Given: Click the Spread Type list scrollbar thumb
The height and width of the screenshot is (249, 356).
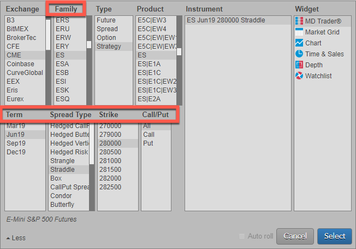Looking at the screenshot, I should [92, 143].
